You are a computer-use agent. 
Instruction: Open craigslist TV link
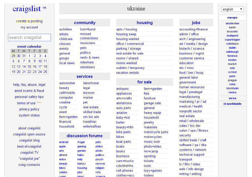pyautogui.click(x=29, y=153)
